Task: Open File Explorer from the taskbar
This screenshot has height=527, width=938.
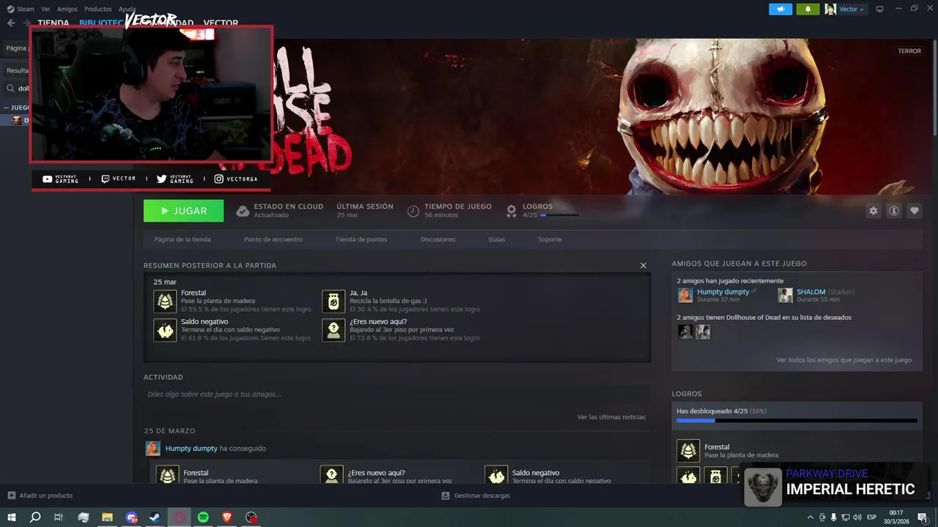Action: click(x=107, y=517)
